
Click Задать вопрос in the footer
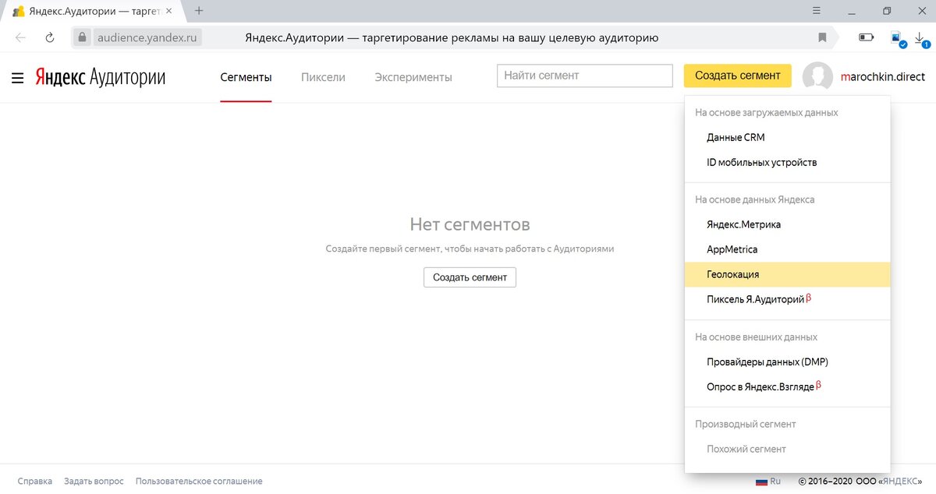coord(94,481)
